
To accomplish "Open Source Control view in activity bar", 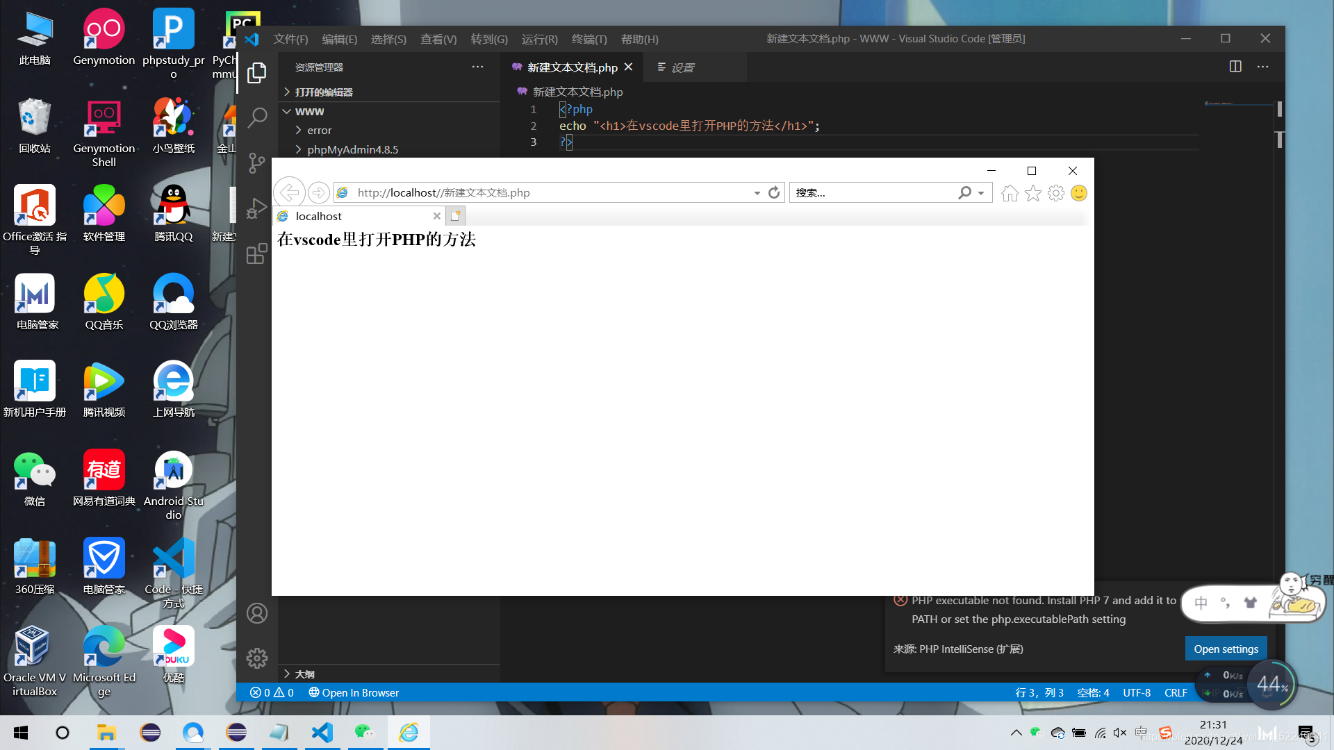I will (x=256, y=162).
